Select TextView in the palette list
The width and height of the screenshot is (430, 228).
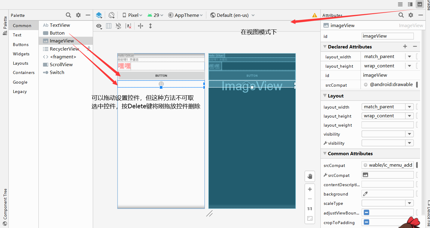point(66,25)
